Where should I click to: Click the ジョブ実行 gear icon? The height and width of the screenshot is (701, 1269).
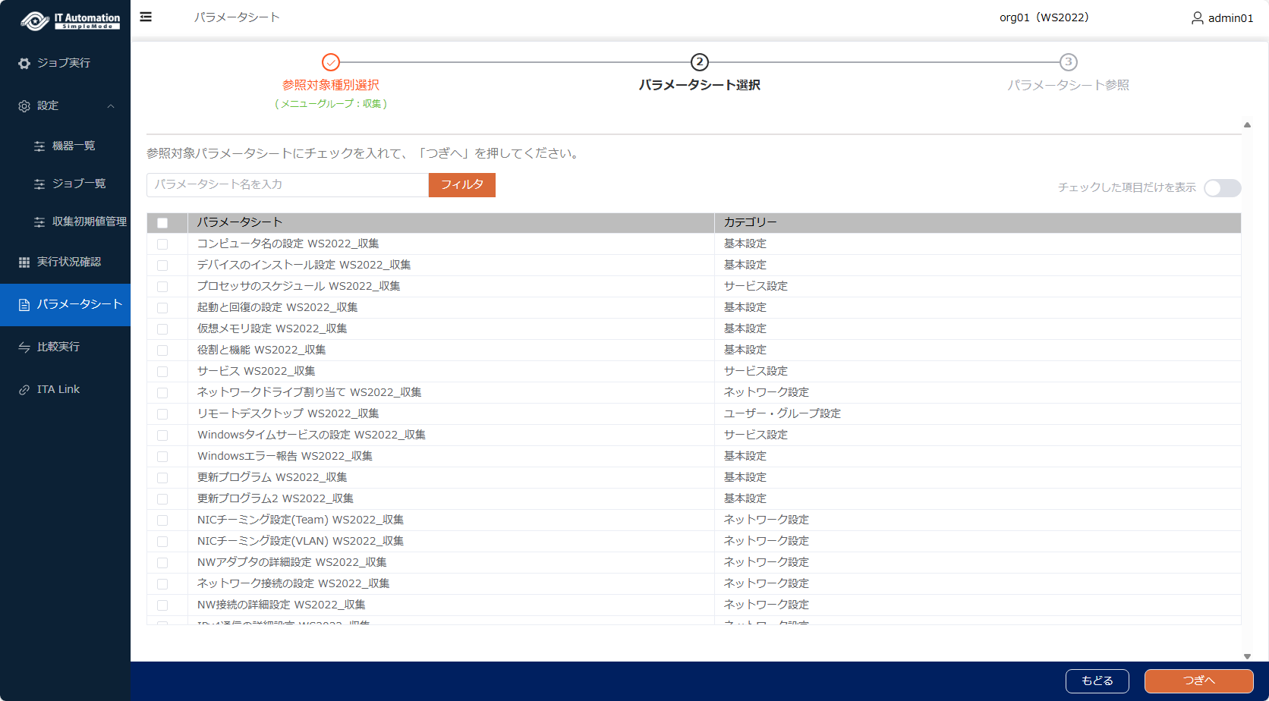pos(24,64)
